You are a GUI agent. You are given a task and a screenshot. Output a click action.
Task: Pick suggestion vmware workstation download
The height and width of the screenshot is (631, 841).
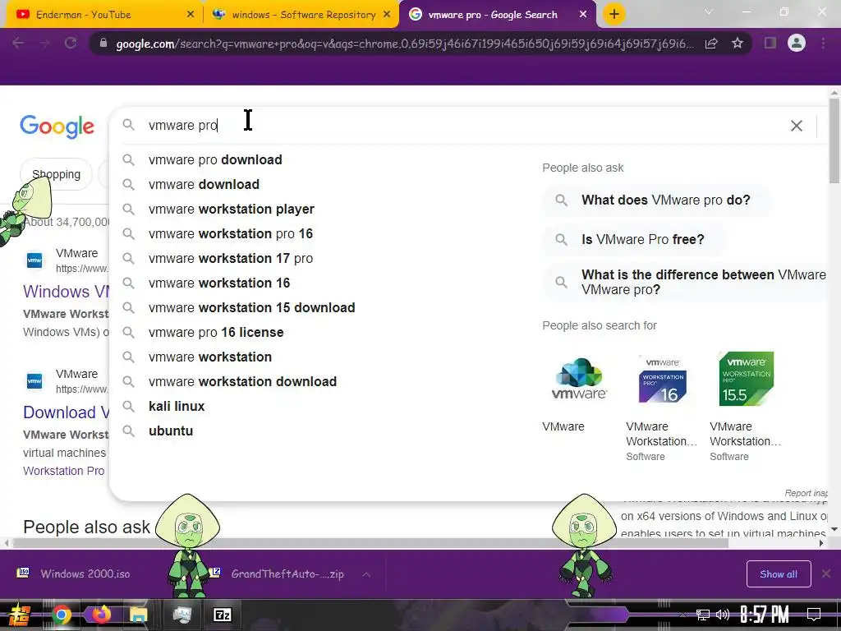click(x=242, y=382)
